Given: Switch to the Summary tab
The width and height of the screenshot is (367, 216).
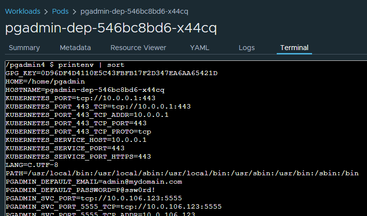Looking at the screenshot, I should [25, 48].
